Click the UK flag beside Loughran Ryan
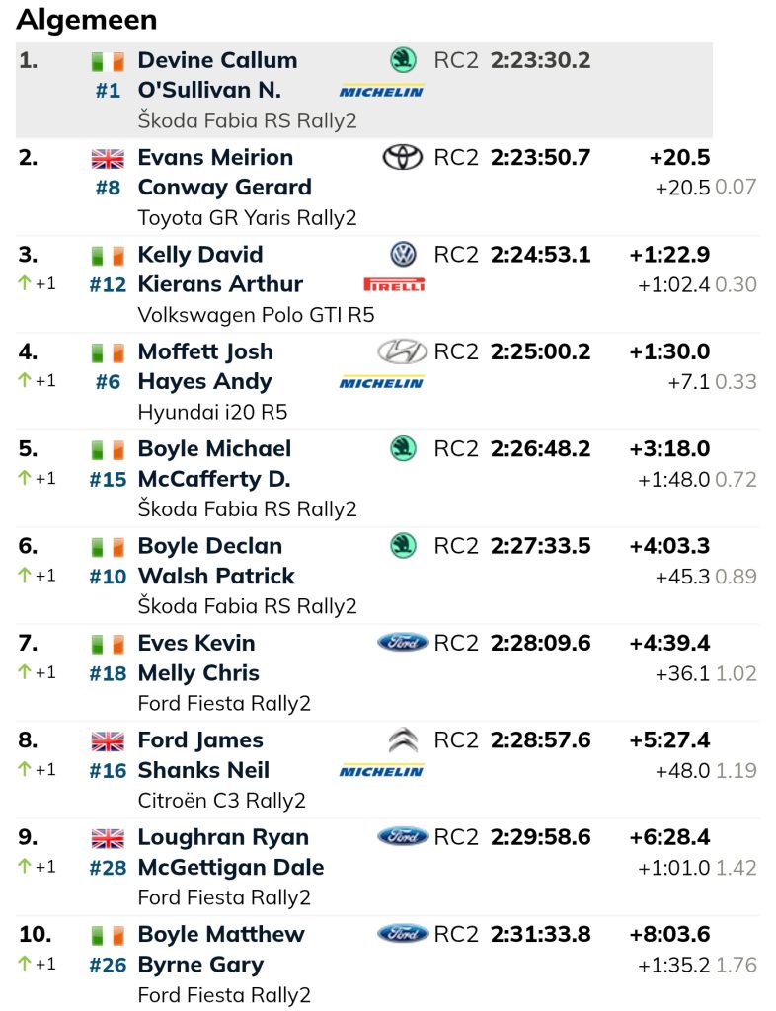 pyautogui.click(x=108, y=838)
